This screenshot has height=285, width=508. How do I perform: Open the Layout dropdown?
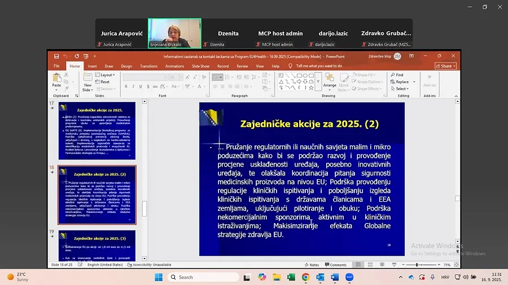[x=106, y=75]
